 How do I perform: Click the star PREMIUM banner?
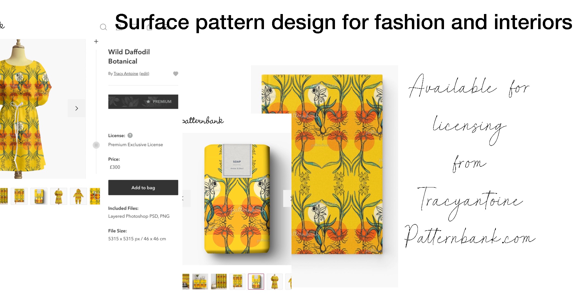[143, 102]
